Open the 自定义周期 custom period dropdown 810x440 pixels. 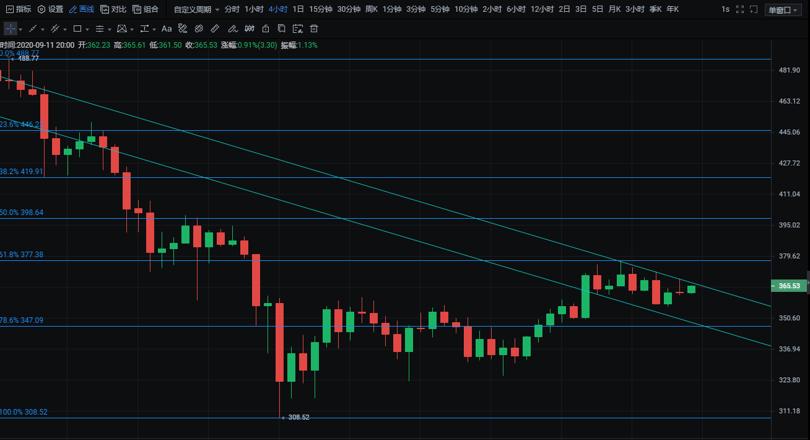click(x=196, y=9)
